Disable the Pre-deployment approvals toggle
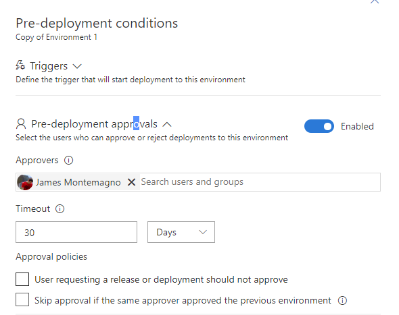 point(319,126)
